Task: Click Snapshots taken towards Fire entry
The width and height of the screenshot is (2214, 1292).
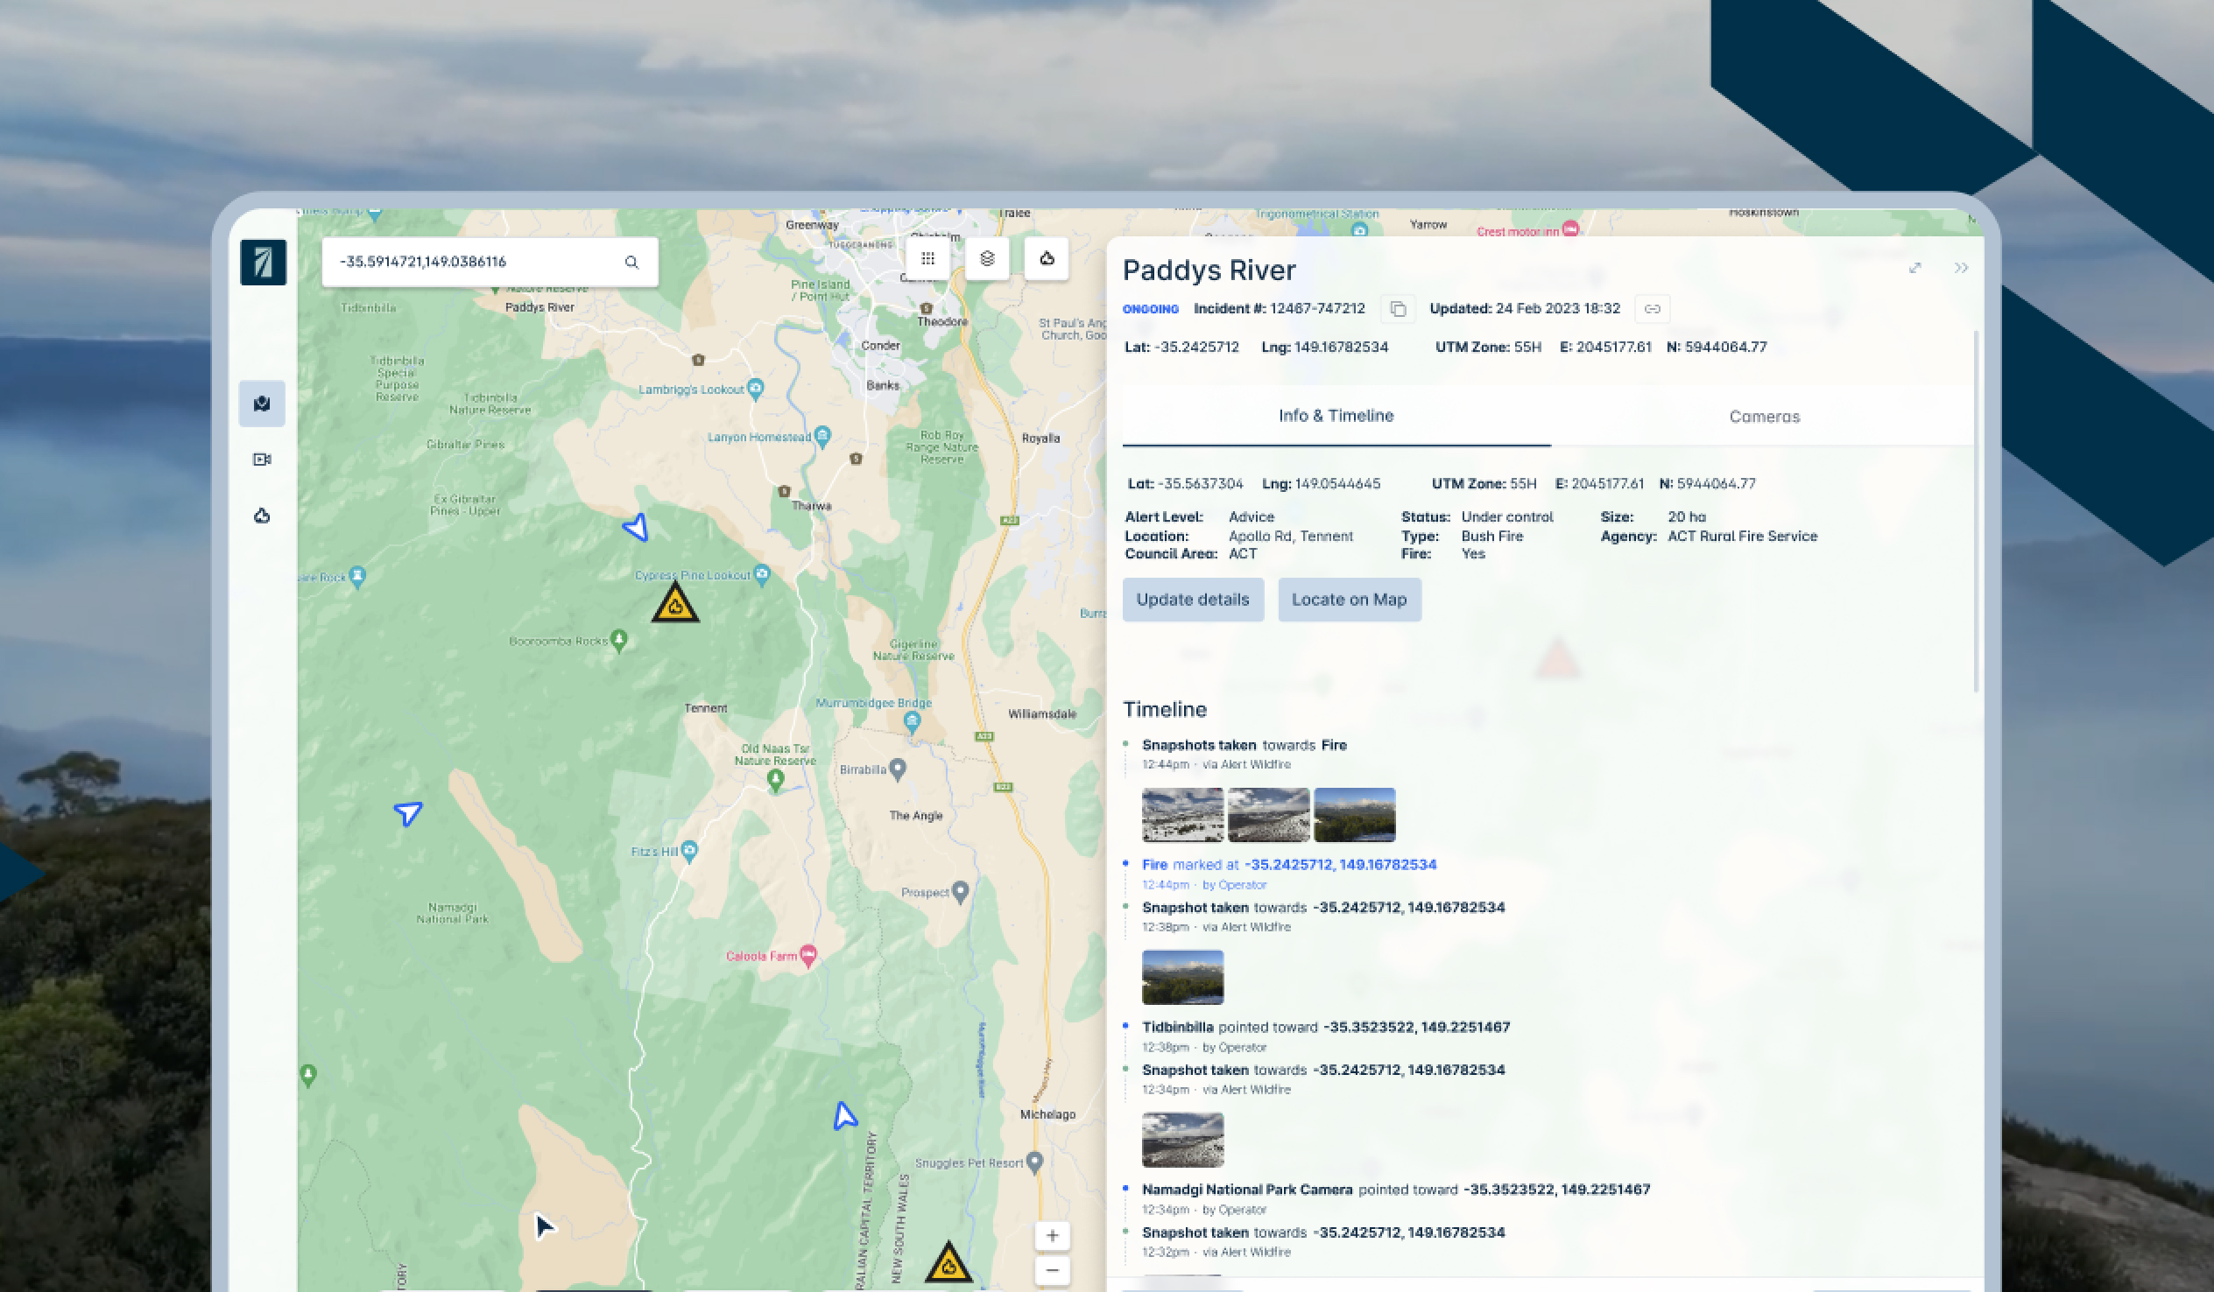Action: pos(1244,746)
